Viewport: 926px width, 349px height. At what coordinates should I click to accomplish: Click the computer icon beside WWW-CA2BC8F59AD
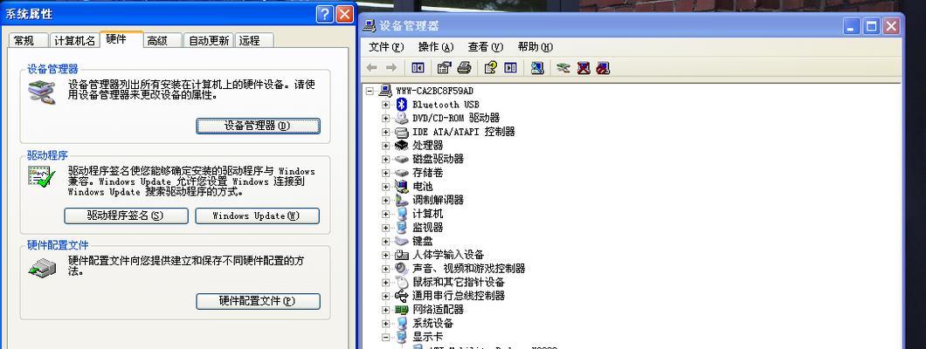click(385, 91)
